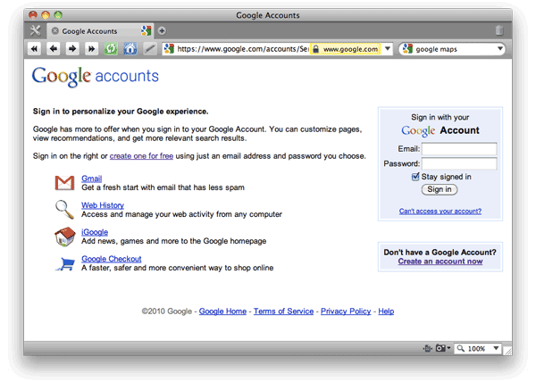This screenshot has height=382, width=536.
Task: Click the window resize grip corner
Action: click(508, 351)
